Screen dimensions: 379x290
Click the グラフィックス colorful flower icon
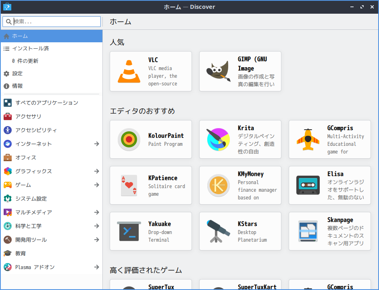8,171
